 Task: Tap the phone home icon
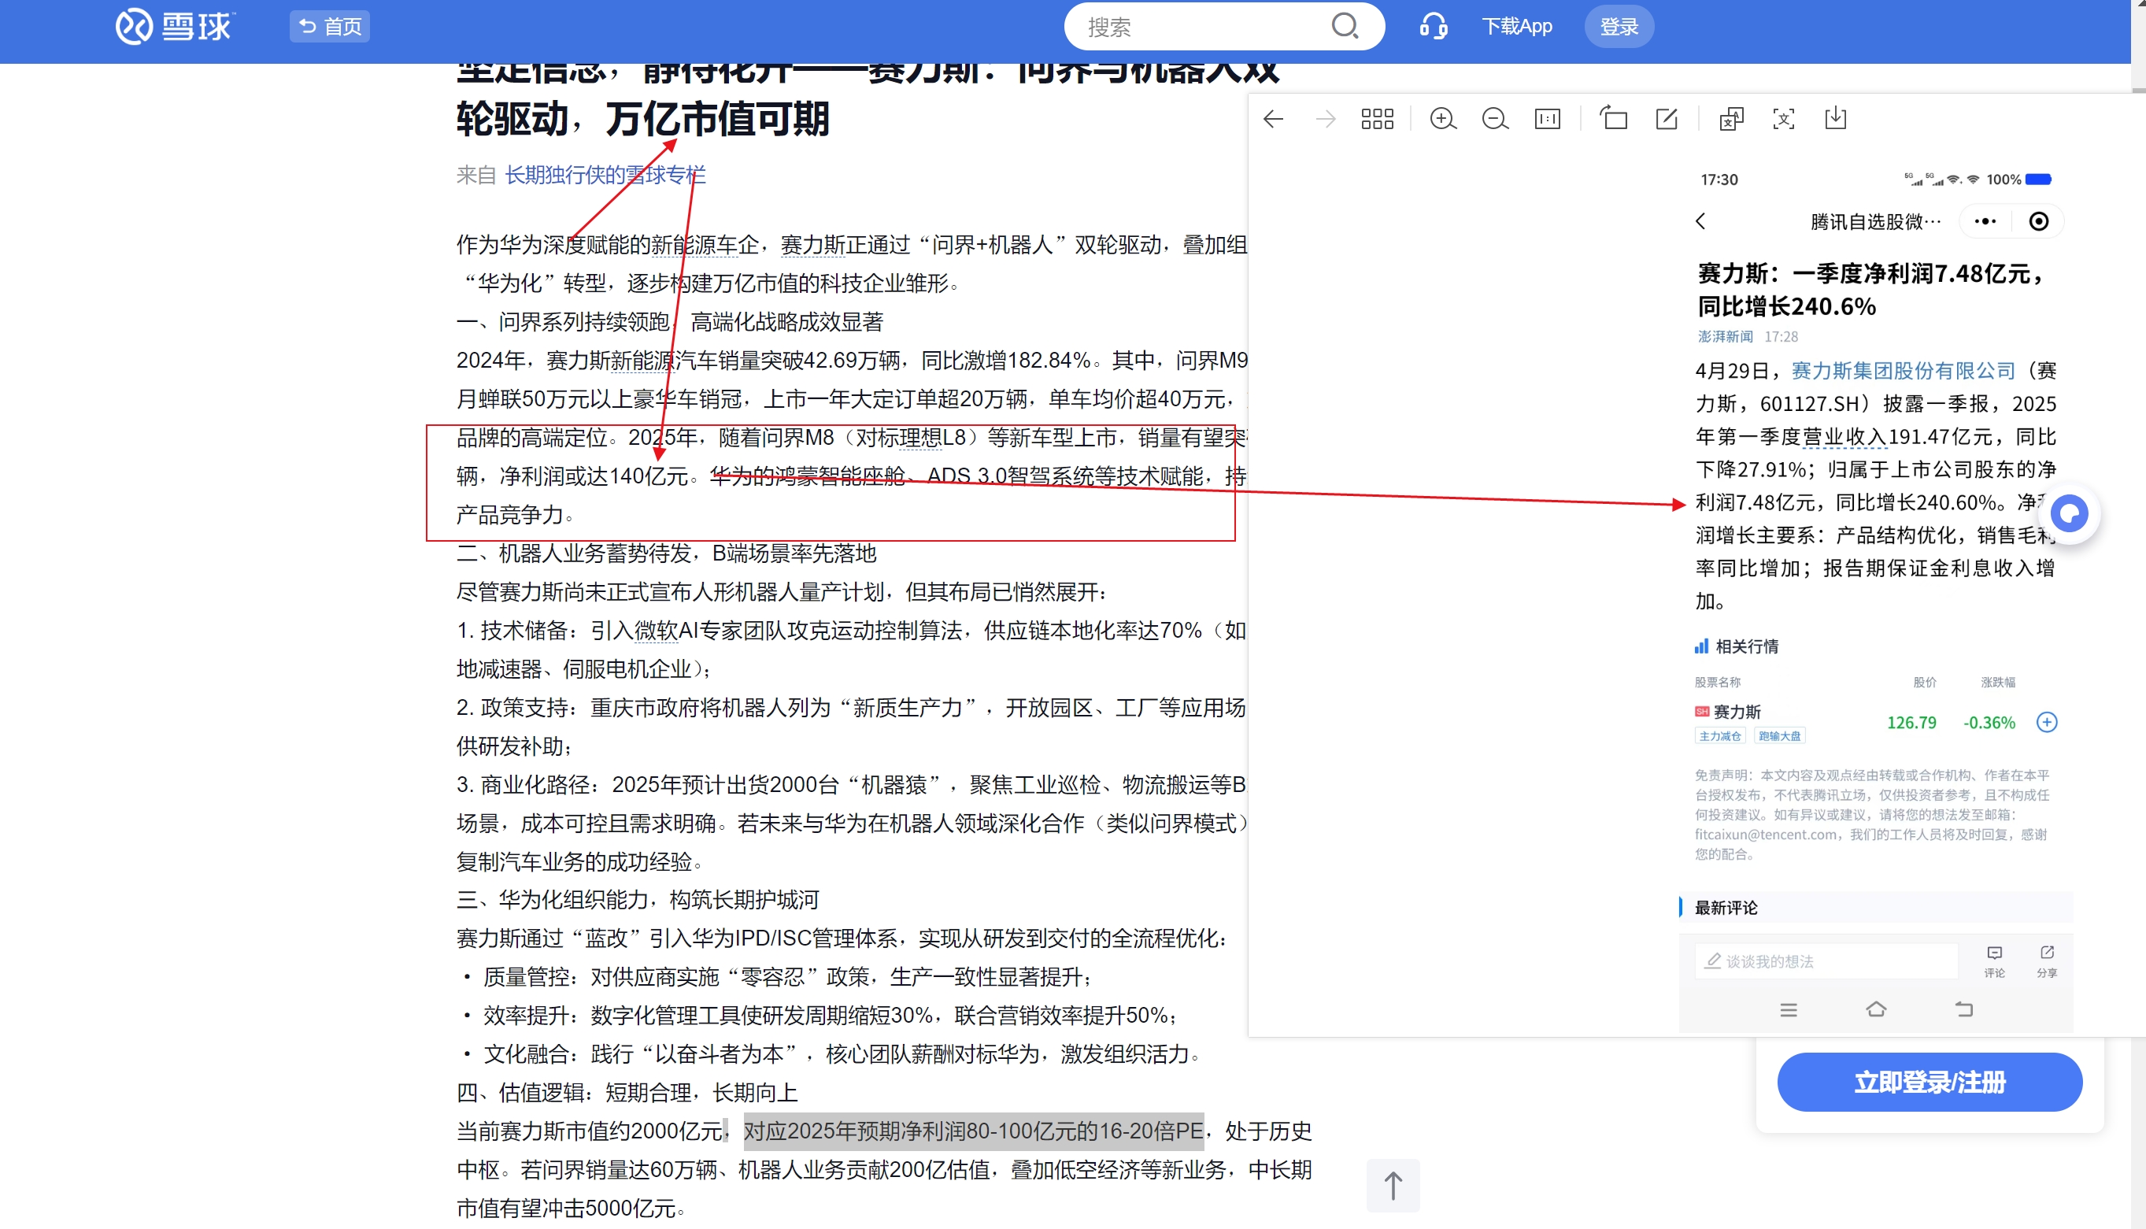[x=1877, y=1009]
